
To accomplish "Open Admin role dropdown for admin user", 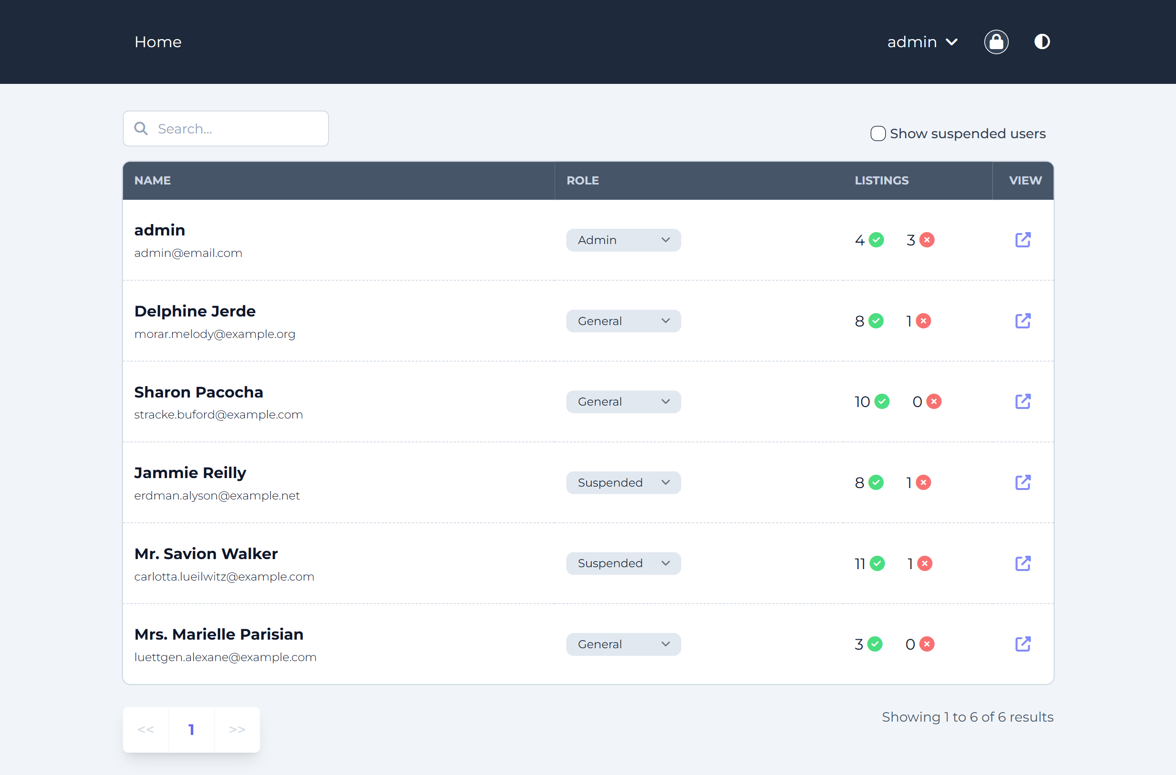I will click(x=623, y=240).
